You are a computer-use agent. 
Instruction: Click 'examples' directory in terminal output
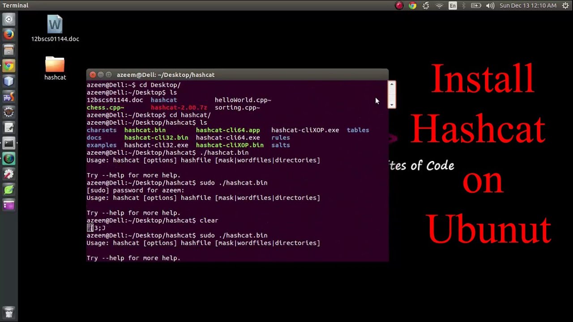click(x=102, y=145)
